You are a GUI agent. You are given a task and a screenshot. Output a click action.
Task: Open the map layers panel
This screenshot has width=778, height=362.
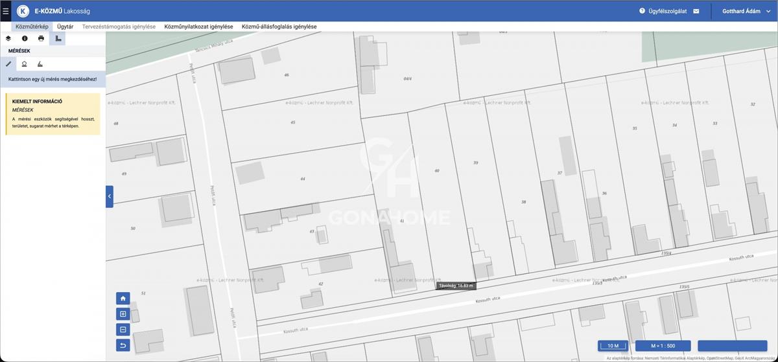pyautogui.click(x=8, y=38)
